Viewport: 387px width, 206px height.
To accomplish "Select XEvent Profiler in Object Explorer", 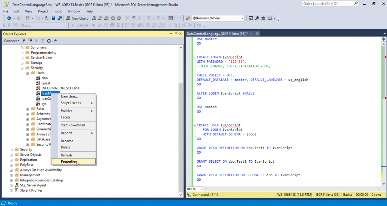I will coord(31,191).
